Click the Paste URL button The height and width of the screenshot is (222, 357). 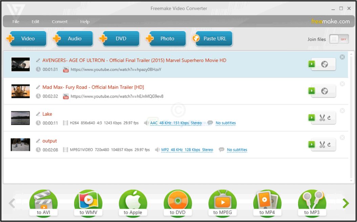(x=212, y=39)
